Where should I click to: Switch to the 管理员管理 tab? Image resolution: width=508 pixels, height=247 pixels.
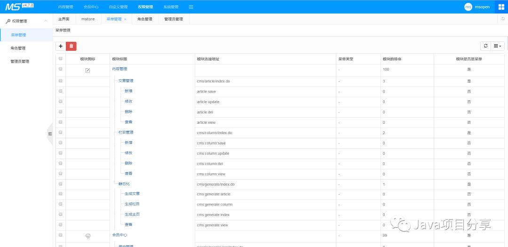[x=174, y=19]
